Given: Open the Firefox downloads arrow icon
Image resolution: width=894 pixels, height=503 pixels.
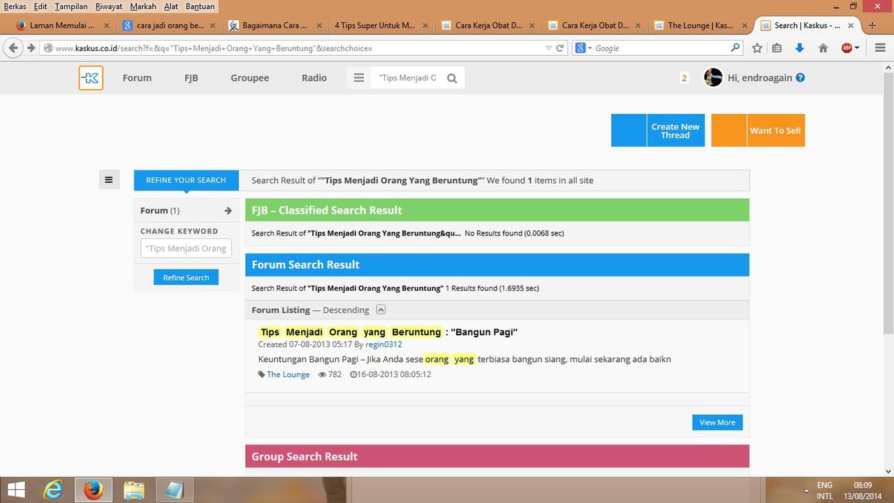Looking at the screenshot, I should [x=800, y=48].
